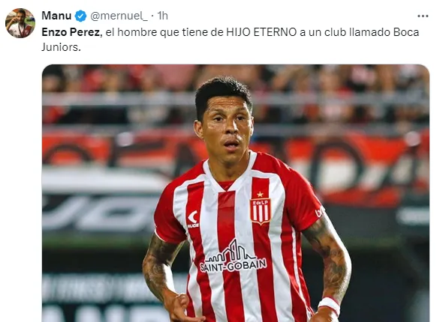Click the bold Enzo Perez text
The image size is (440, 322).
(71, 32)
